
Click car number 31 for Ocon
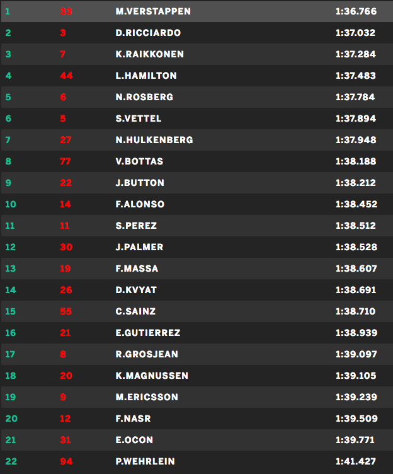[x=65, y=440]
